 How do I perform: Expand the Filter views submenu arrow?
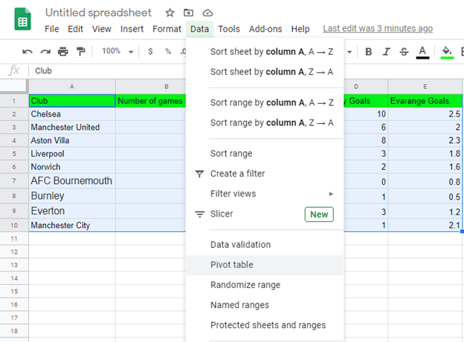click(331, 194)
